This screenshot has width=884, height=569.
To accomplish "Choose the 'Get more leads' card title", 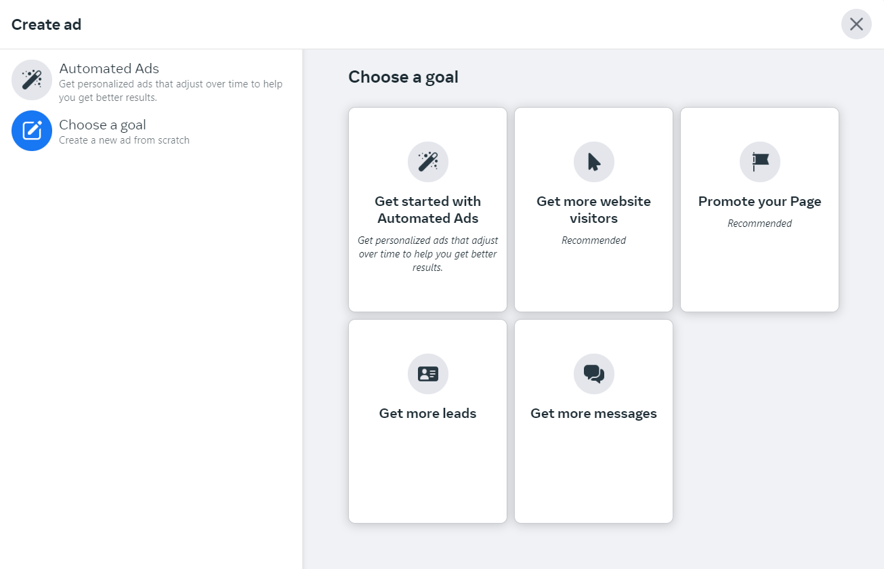I will coord(427,413).
